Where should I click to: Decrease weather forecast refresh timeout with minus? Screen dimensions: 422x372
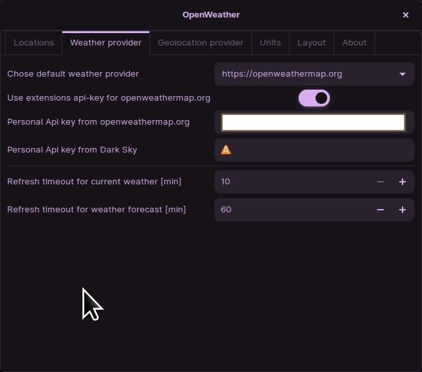pyautogui.click(x=380, y=210)
